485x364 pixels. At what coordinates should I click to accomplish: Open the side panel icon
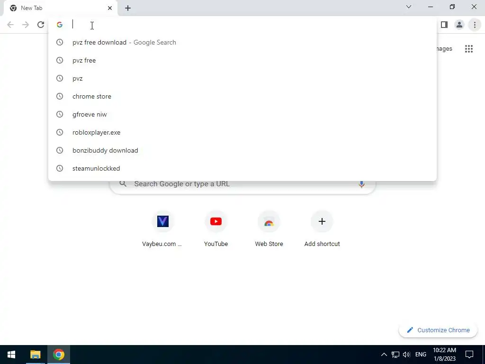(x=444, y=25)
